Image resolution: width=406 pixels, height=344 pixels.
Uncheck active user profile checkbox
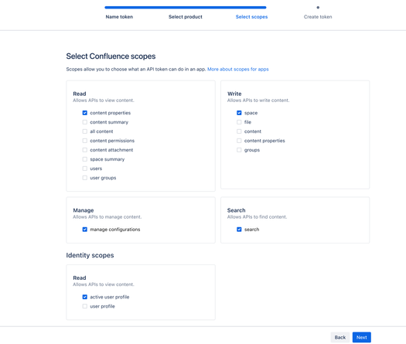[x=84, y=297]
